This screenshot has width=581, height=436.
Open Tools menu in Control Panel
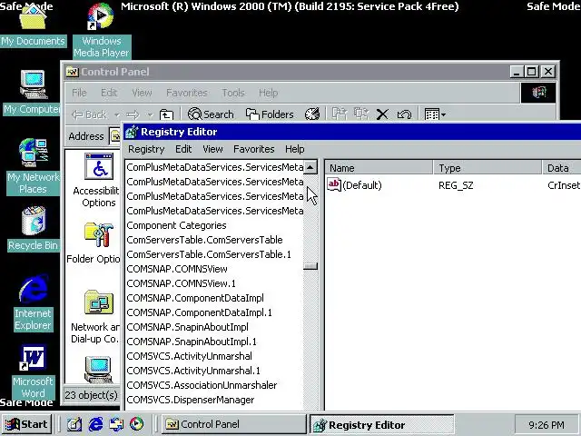pyautogui.click(x=233, y=93)
